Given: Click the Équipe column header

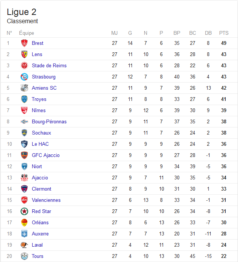Looking at the screenshot, I should click(27, 33).
